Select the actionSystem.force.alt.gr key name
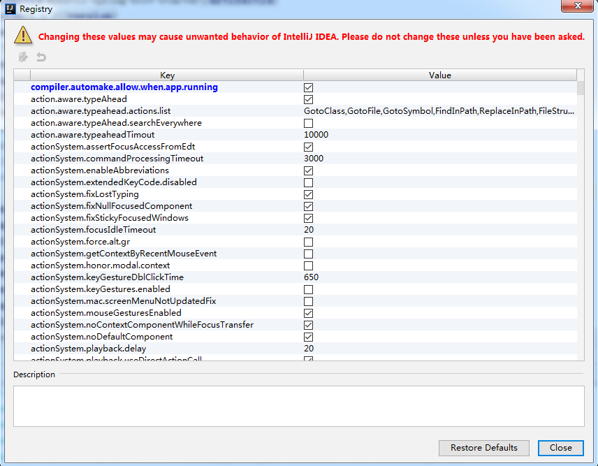The image size is (598, 466). tap(80, 242)
